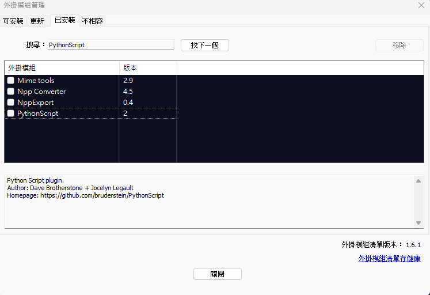The width and height of the screenshot is (430, 295).
Task: Click the 搜尋 input field
Action: click(110, 45)
